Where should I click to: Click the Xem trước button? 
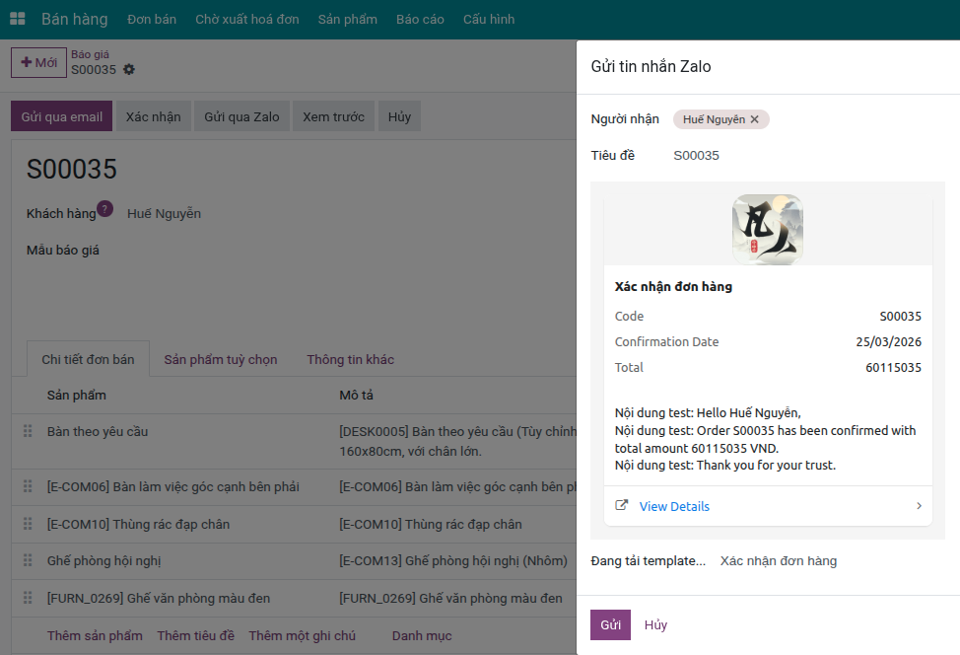pyautogui.click(x=334, y=116)
